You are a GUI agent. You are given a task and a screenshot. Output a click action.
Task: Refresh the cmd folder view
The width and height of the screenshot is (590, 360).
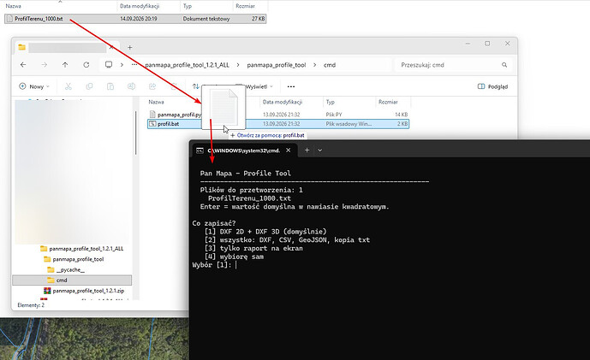86,65
